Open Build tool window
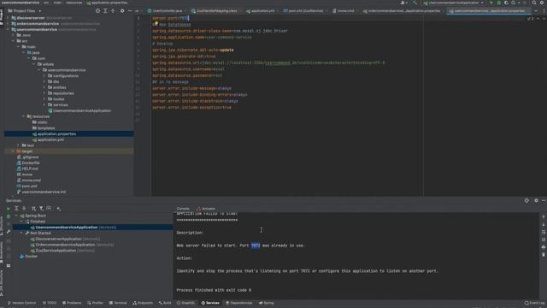The image size is (547, 308). tap(165, 303)
